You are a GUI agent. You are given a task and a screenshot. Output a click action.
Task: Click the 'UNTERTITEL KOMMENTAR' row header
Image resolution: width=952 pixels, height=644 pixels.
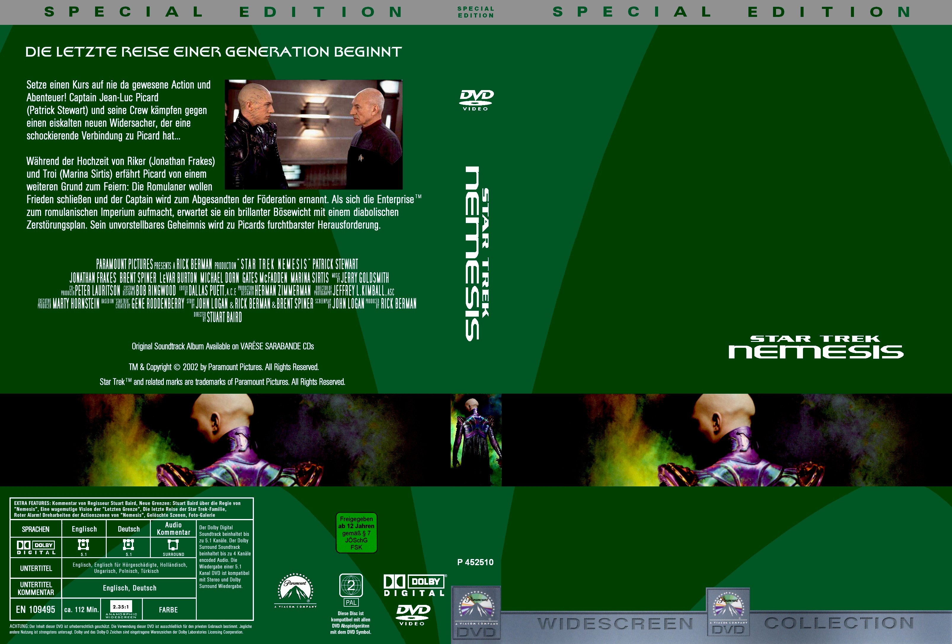pyautogui.click(x=36, y=588)
